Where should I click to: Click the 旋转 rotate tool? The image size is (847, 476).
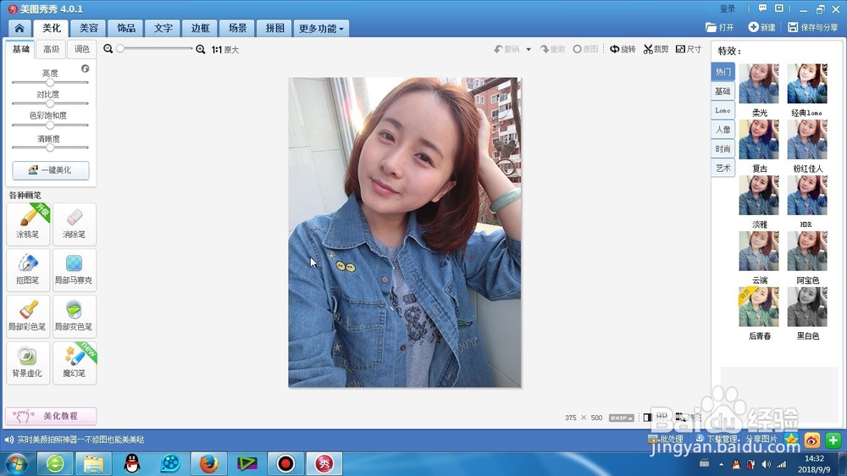tap(623, 49)
